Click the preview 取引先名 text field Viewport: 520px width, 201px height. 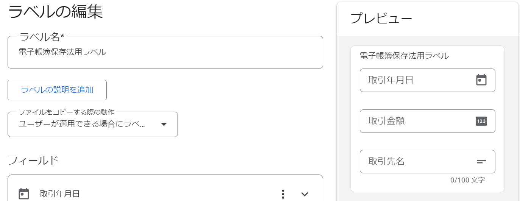click(x=428, y=162)
